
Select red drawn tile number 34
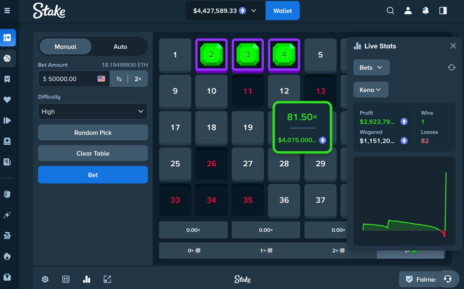pos(212,200)
